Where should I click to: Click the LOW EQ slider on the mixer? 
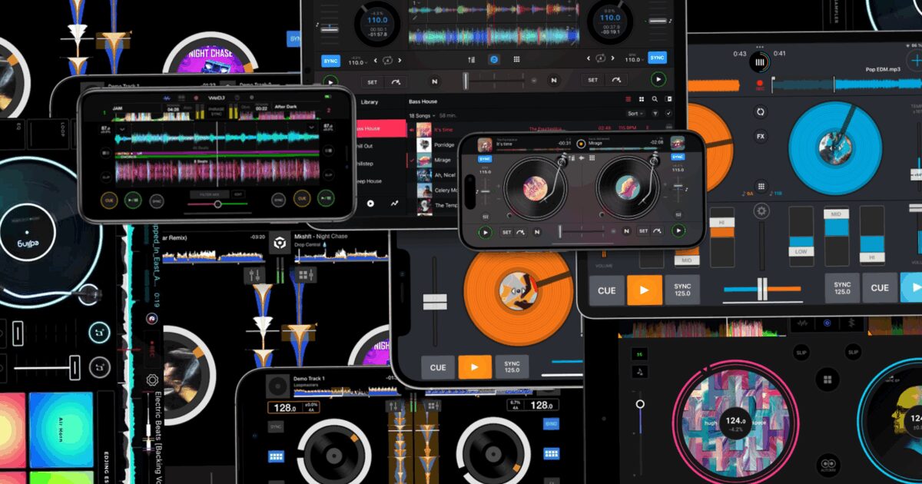pos(800,251)
